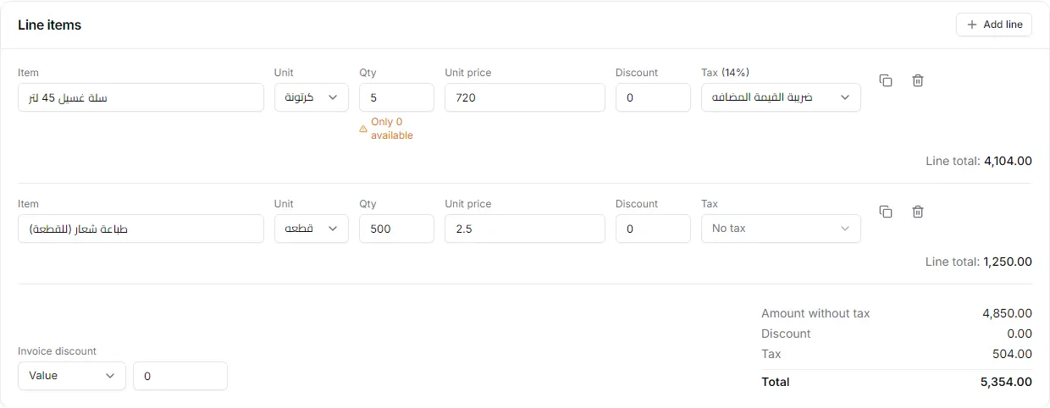Click the first line's Discount field
Screen dimensions: 1050x408
(x=653, y=97)
